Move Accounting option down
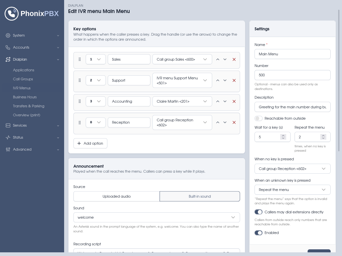Image resolution: width=342 pixels, height=256 pixels. point(225,101)
